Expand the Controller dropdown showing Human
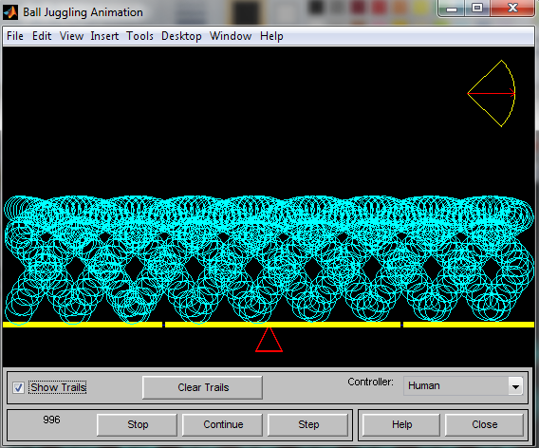 515,386
